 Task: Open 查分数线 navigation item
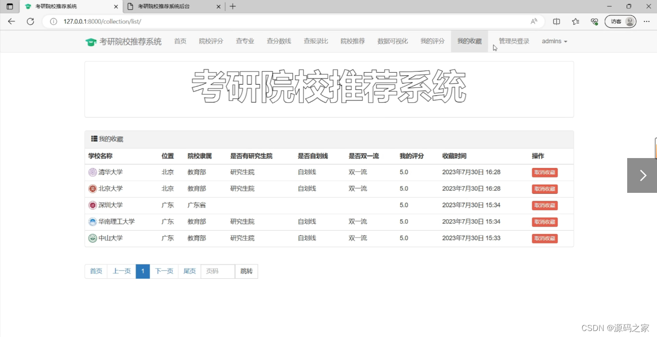point(279,41)
